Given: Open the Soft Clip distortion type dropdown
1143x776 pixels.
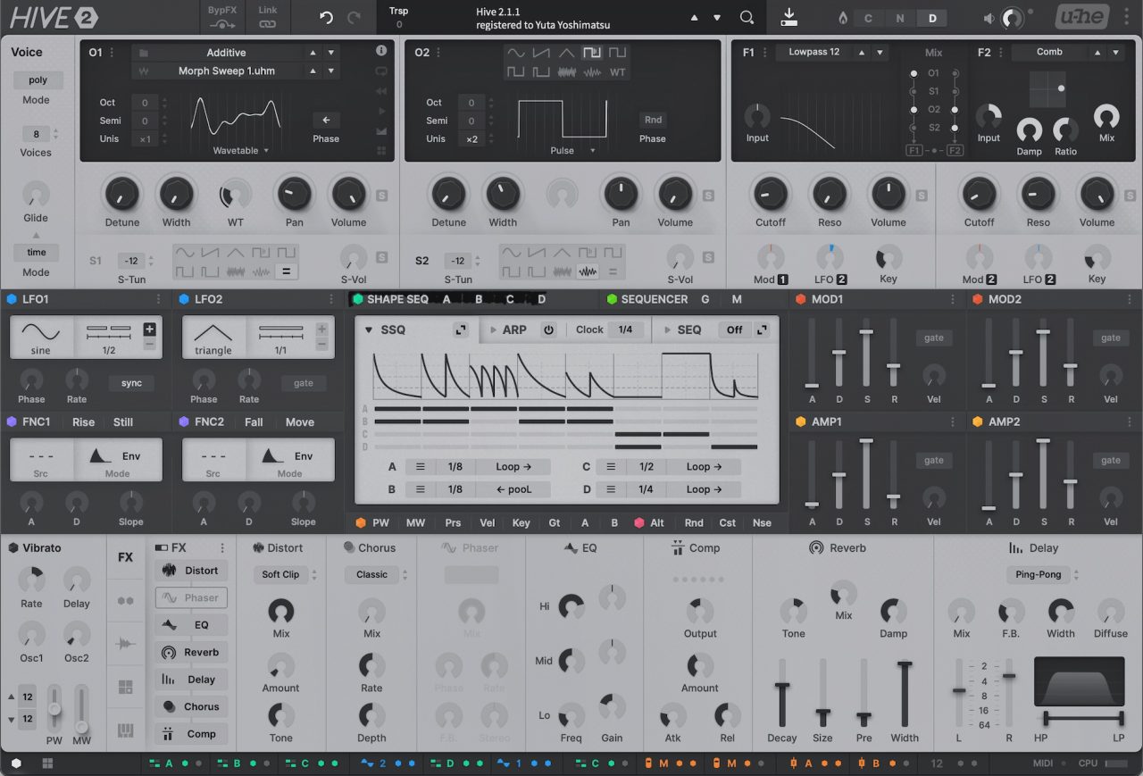Looking at the screenshot, I should (285, 574).
